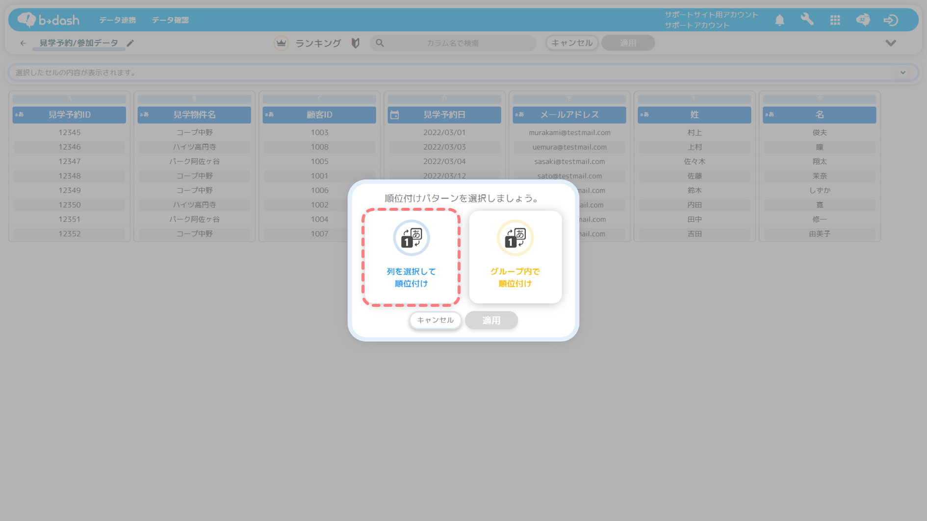The image size is (927, 521).
Task: Click キャンセル button in the dialog
Action: [435, 320]
